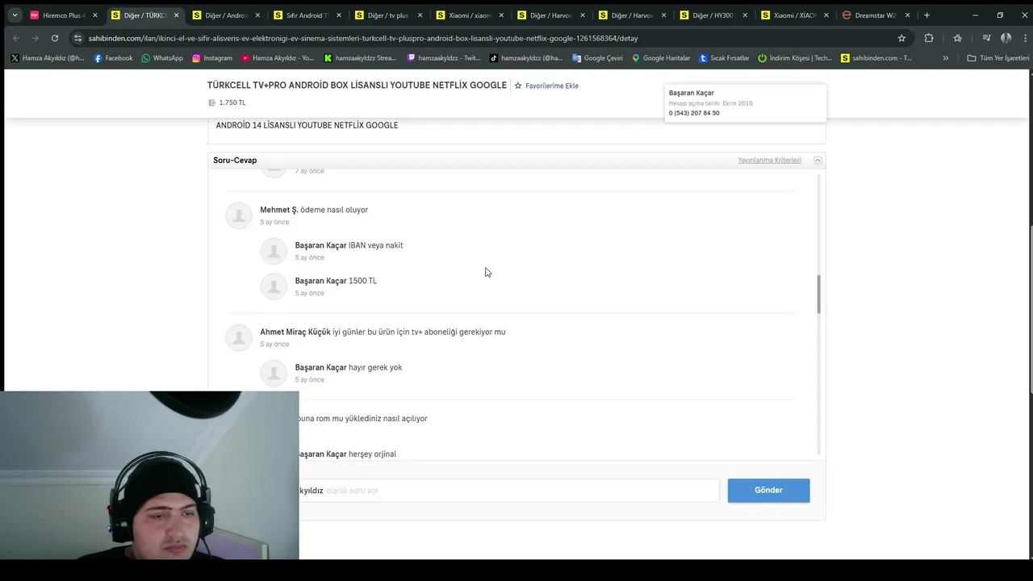Switch to the Diğer / Android tab
This screenshot has height=581, width=1033.
click(226, 15)
